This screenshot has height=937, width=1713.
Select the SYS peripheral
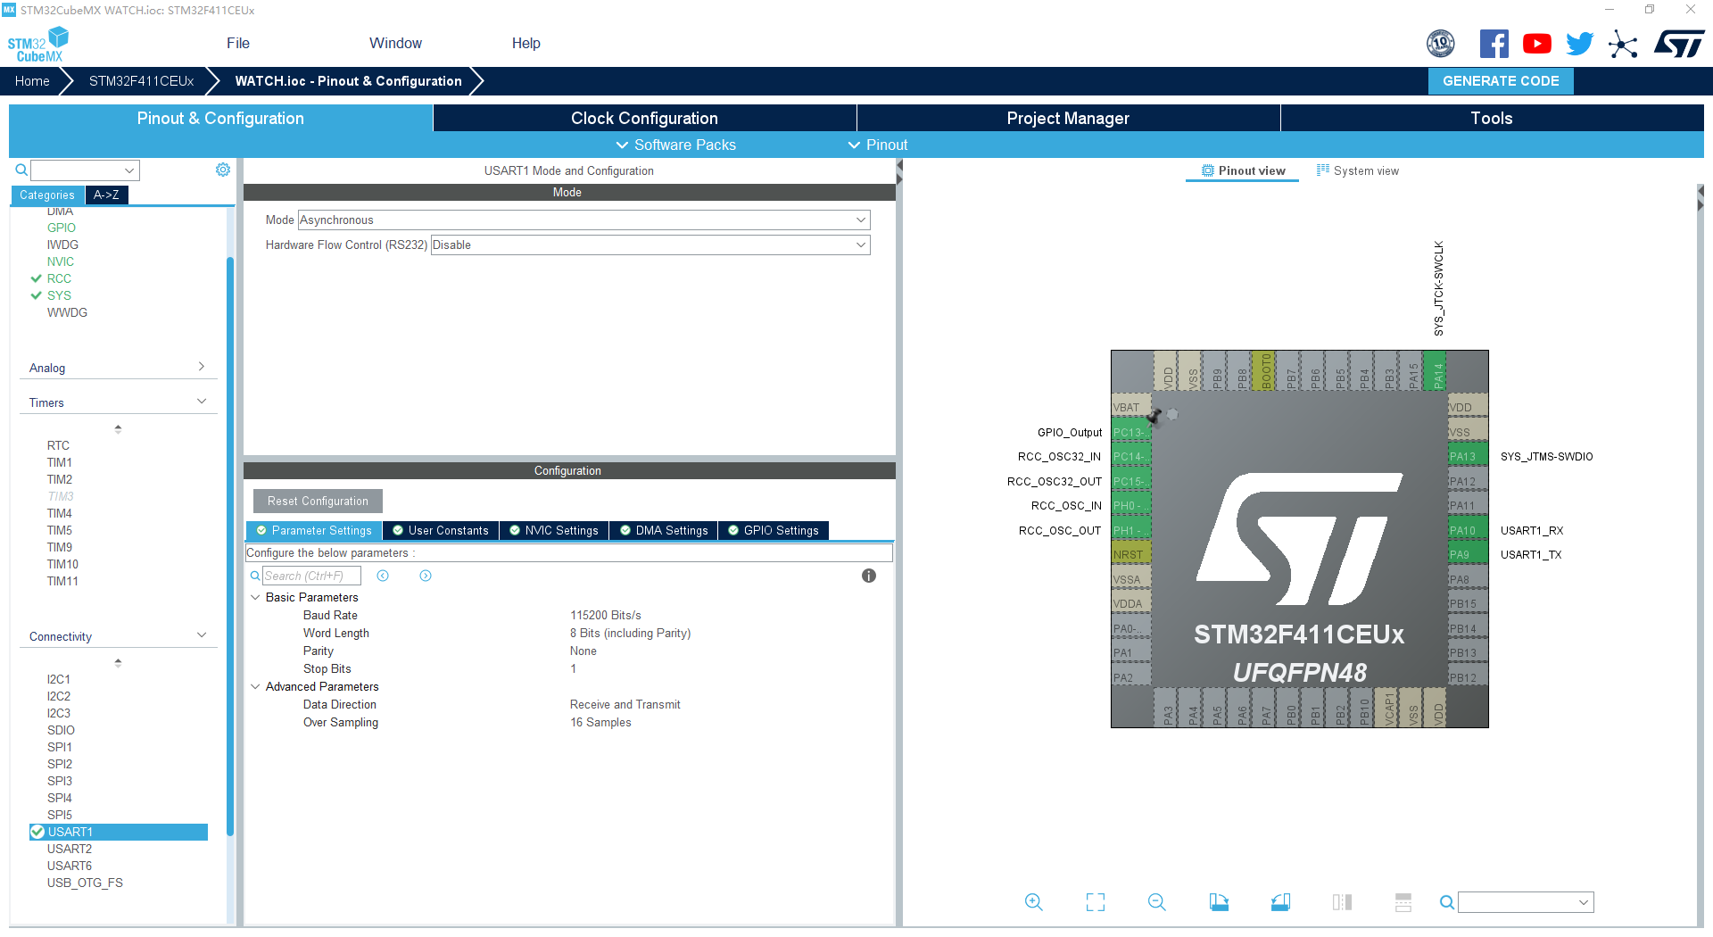pos(59,295)
